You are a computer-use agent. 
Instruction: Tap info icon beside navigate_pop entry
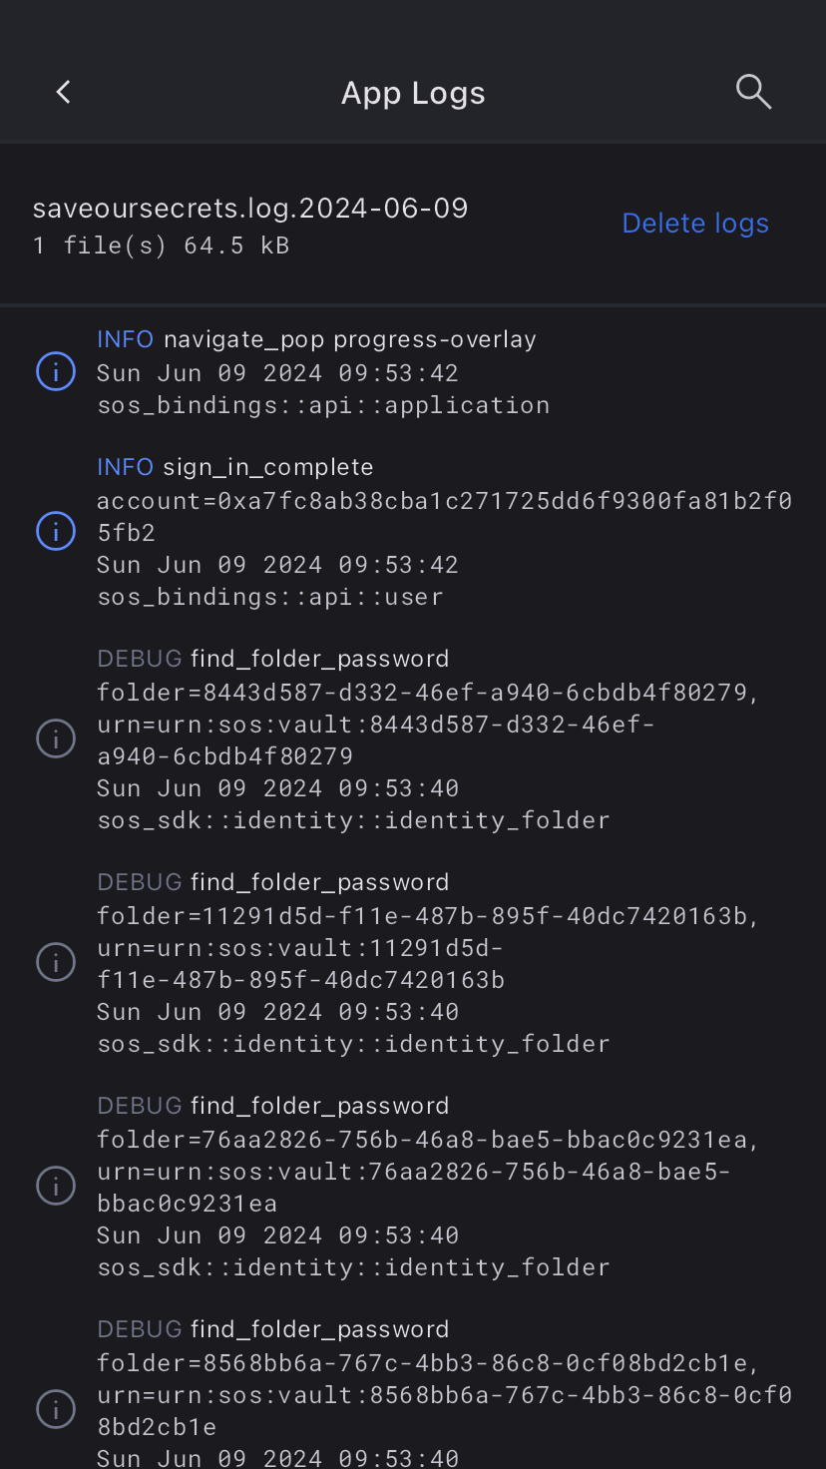[56, 372]
